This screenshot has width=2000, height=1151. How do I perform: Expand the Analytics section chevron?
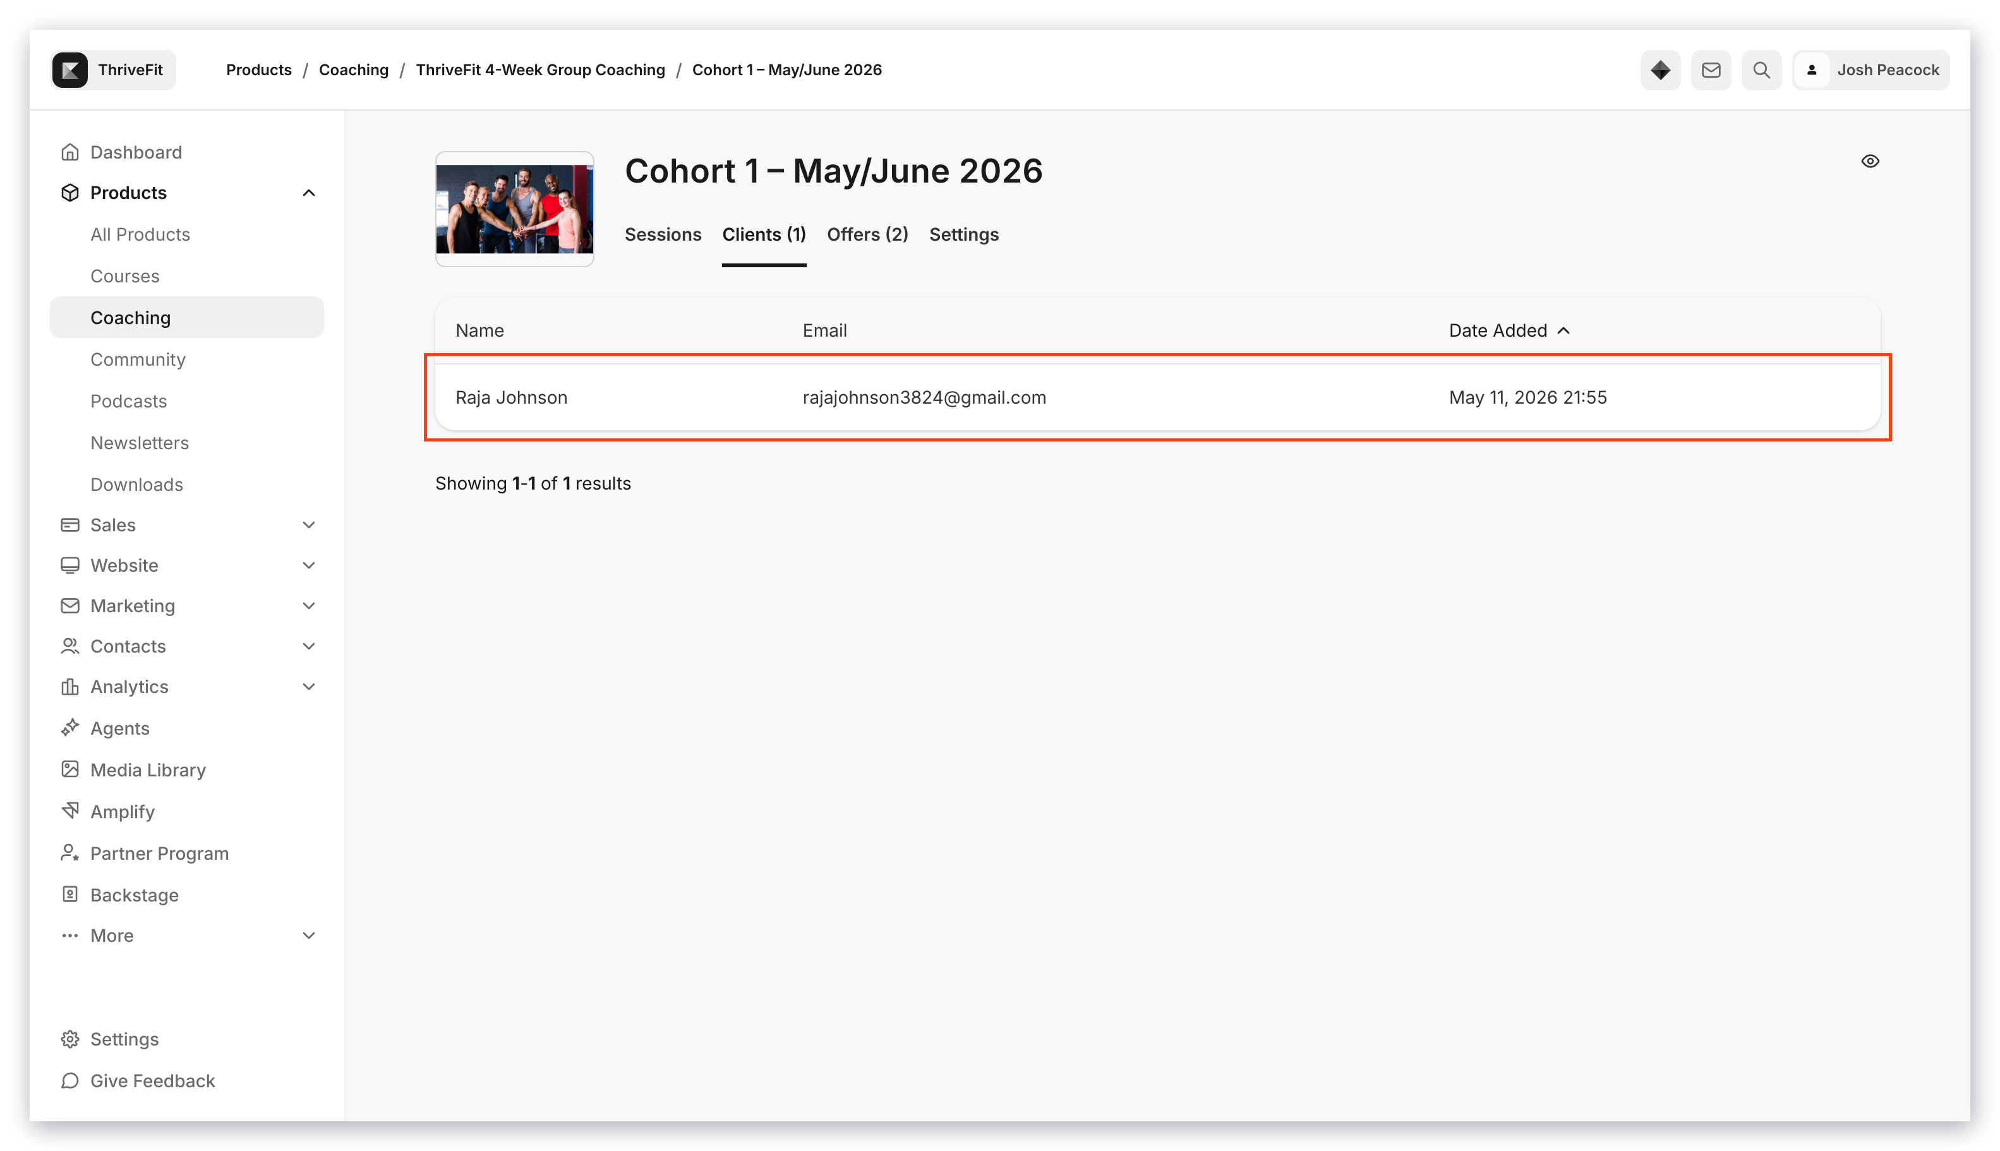coord(308,686)
